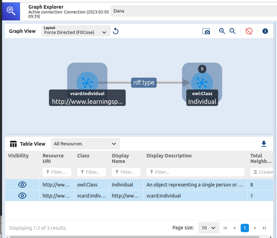277x238 pixels.
Task: Open the All Resources table dropdown
Action: (x=86, y=144)
